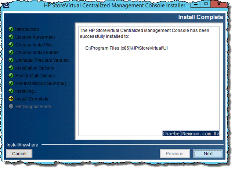235x170 pixels.
Task: Select the Introduction step label
Action: [x=27, y=29]
